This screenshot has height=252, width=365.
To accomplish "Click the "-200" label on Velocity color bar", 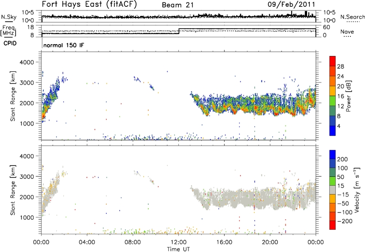I will [344, 221].
